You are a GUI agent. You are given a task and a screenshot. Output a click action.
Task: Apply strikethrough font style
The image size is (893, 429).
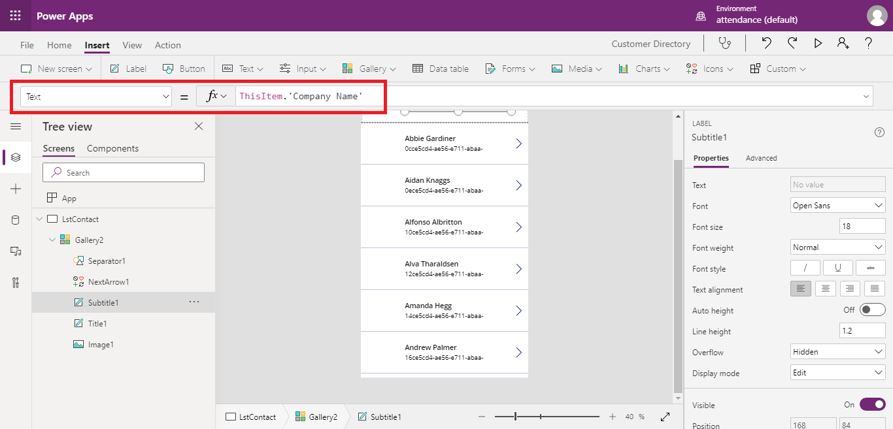[x=870, y=268]
